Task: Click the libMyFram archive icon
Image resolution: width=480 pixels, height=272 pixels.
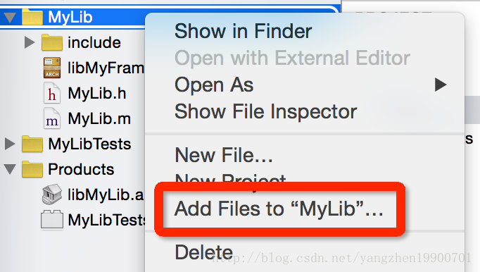Action: 52,68
